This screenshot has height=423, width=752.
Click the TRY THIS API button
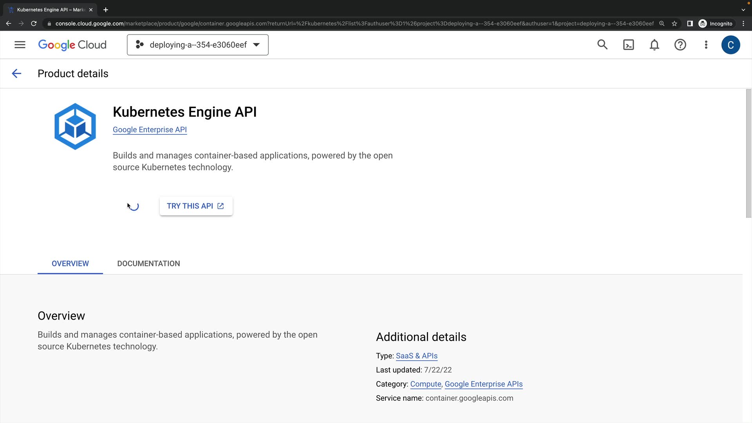point(195,206)
